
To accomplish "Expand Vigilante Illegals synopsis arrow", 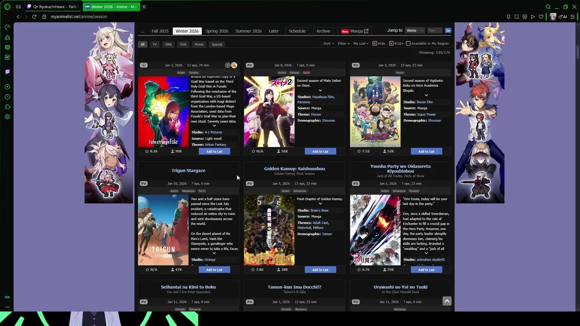I will click(426, 96).
